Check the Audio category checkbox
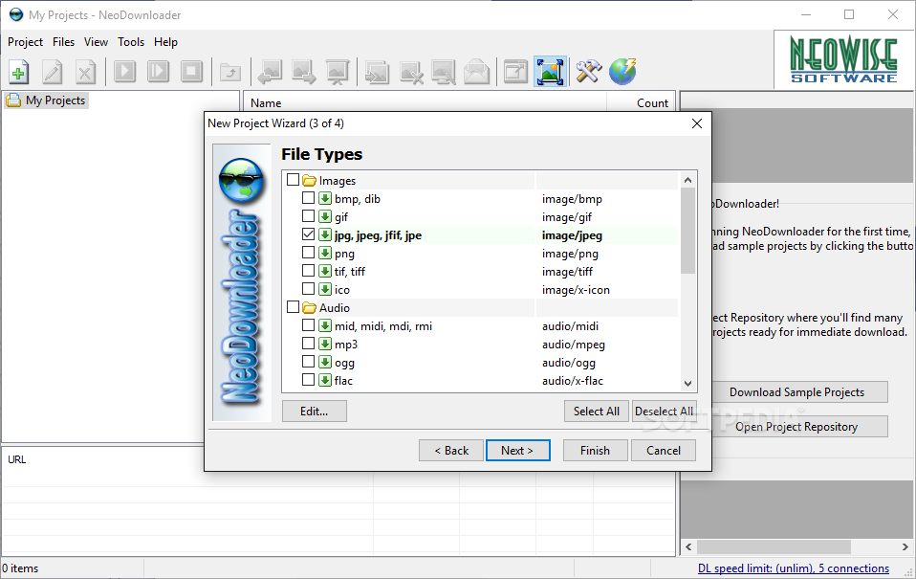Screen dimensions: 916x579 coord(294,306)
